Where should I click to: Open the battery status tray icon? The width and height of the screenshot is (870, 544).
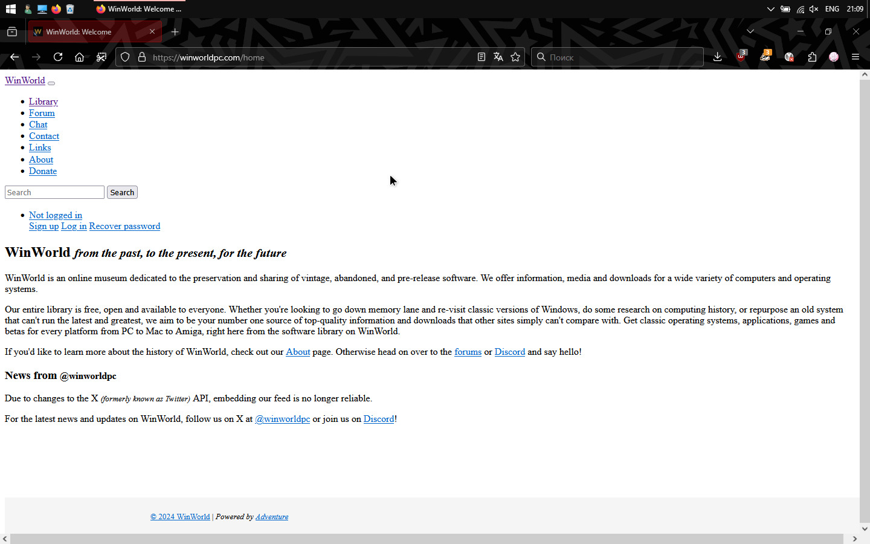click(785, 9)
